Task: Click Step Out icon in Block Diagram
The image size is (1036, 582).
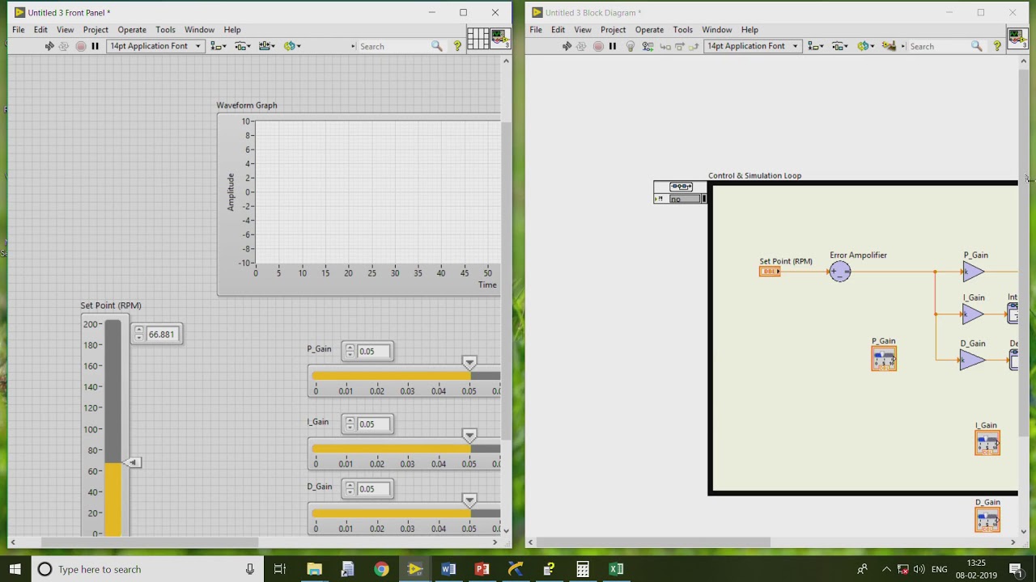Action: point(694,46)
